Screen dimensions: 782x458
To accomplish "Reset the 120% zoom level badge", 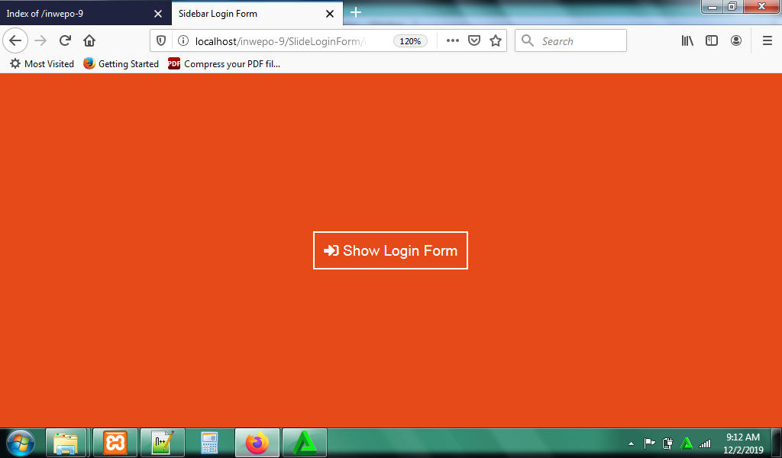I will point(410,41).
